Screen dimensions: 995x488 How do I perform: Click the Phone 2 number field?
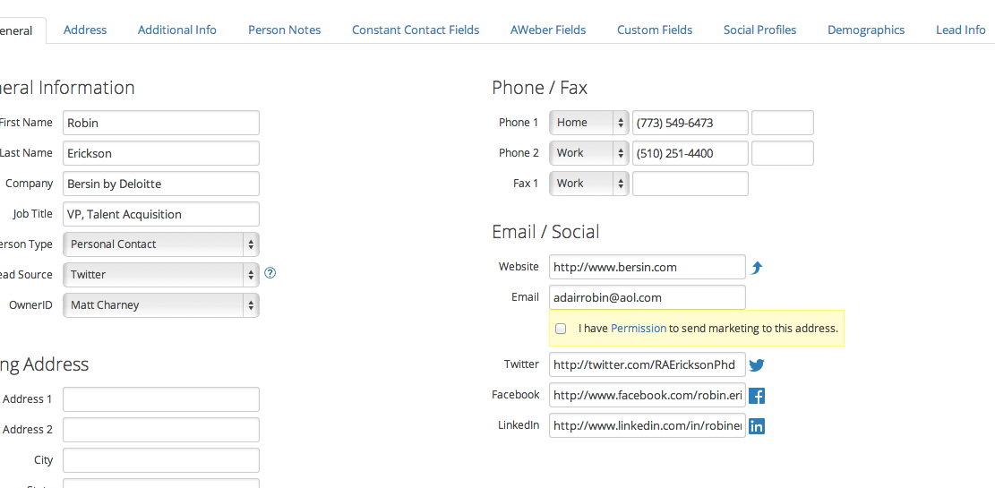(690, 153)
